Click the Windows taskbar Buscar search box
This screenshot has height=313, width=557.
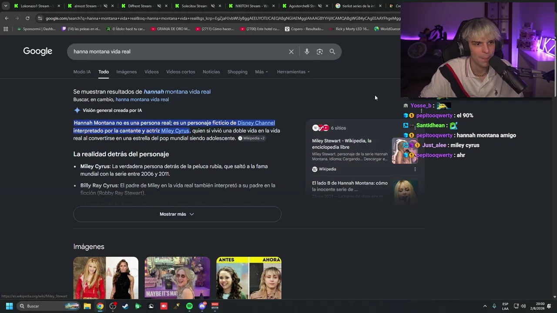pyautogui.click(x=48, y=306)
